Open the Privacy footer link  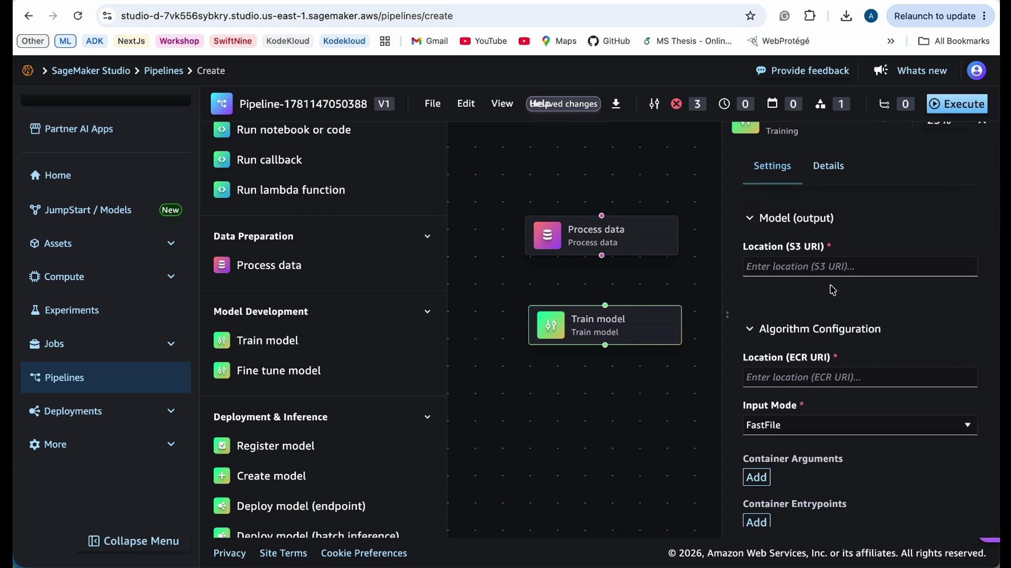[x=230, y=553]
